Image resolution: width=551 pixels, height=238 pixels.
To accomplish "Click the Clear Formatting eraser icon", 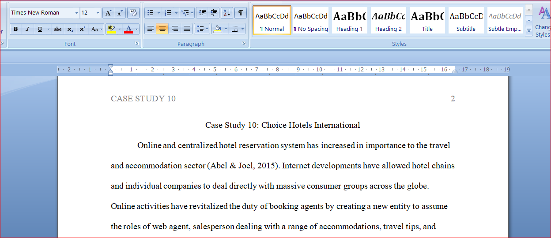I will point(133,13).
